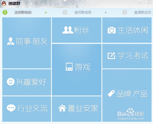Choose the 游戏 category label
153x124 pixels.
(x=83, y=67)
